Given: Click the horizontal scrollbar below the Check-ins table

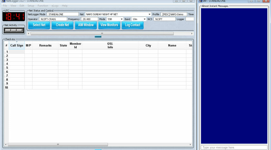Looking at the screenshot, I should coord(57,144).
